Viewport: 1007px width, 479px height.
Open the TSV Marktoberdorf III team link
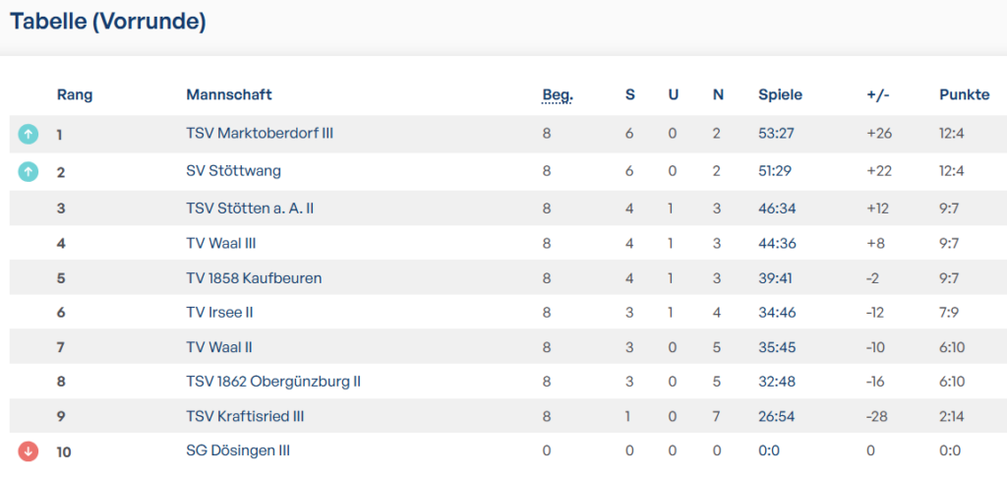tap(260, 134)
